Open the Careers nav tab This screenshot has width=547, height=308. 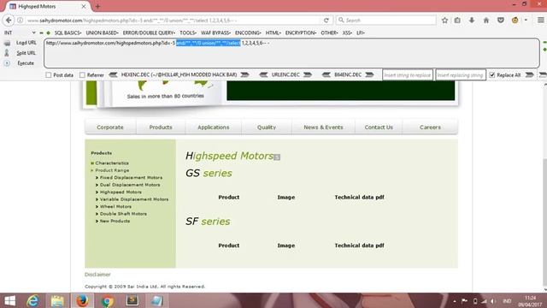[430, 127]
